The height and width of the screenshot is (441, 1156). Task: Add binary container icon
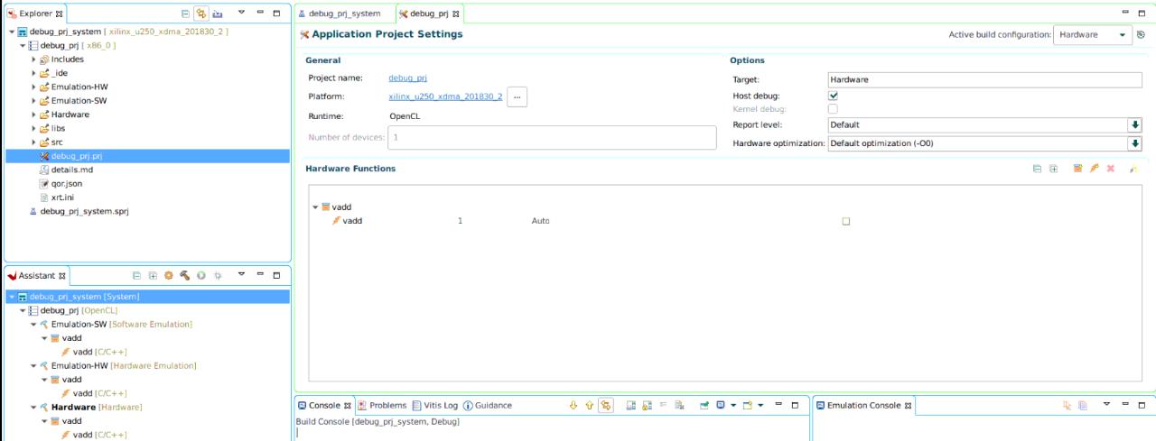pyautogui.click(x=1077, y=169)
